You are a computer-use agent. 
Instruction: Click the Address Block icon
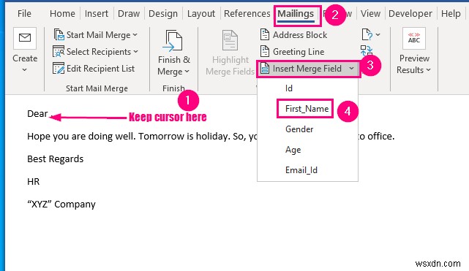[265, 34]
